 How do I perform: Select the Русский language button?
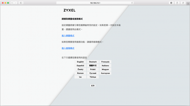click(93, 73)
